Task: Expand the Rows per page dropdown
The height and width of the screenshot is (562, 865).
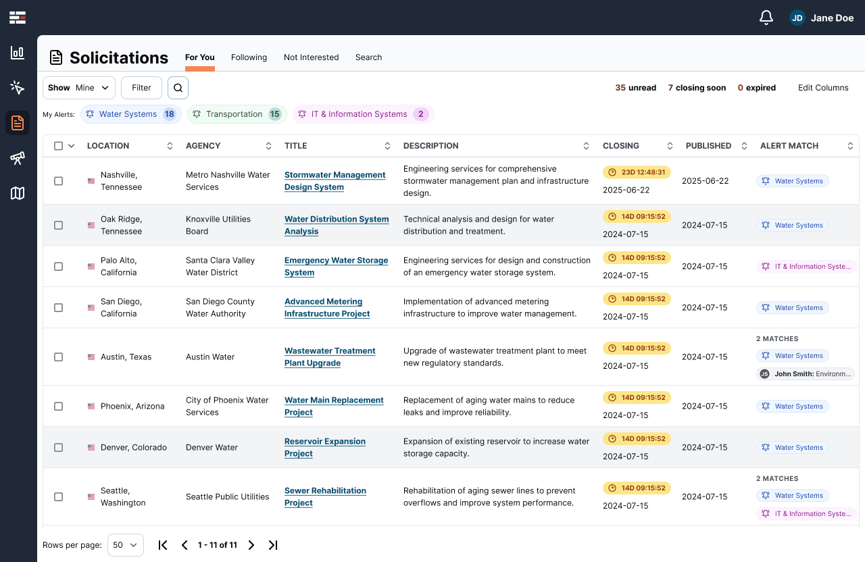Action: coord(126,545)
